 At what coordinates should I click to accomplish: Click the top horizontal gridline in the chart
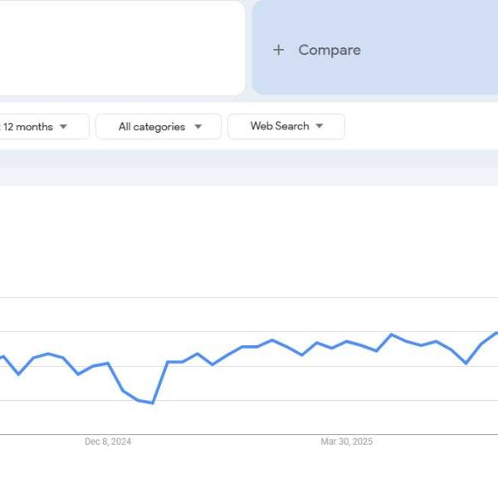click(249, 297)
